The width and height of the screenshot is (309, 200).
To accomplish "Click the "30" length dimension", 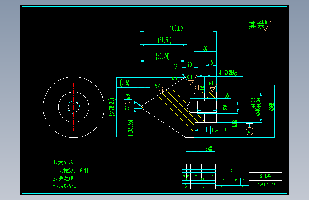I will (x=205, y=48).
